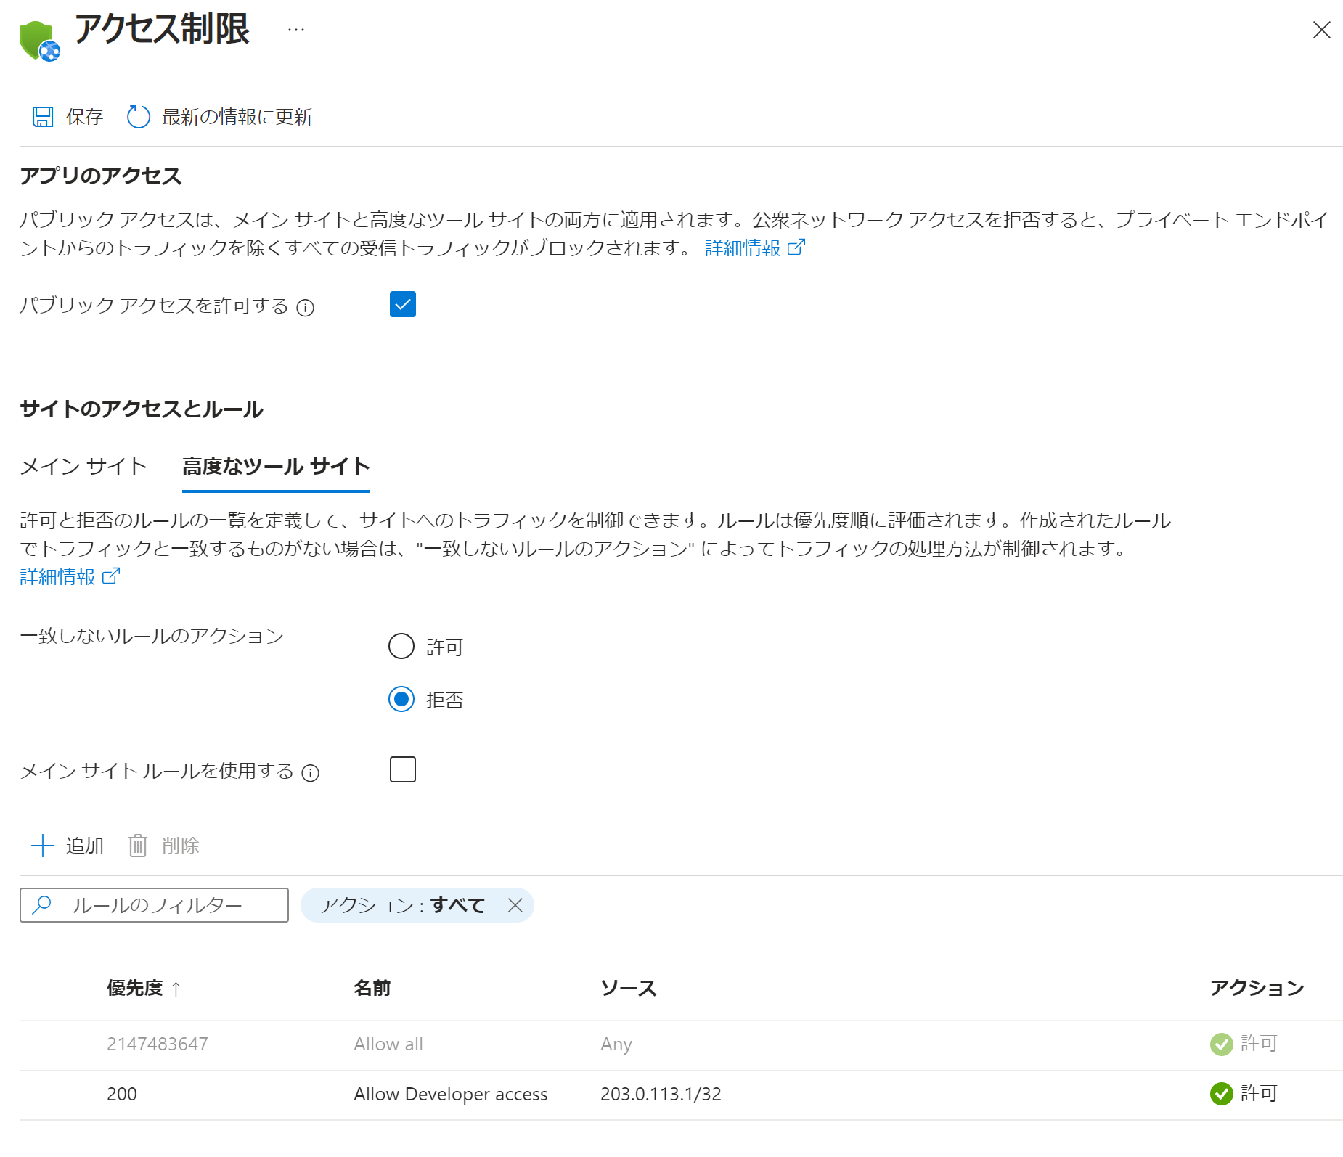
Task: Click the sort arrow next to 優先度
Action: (176, 989)
